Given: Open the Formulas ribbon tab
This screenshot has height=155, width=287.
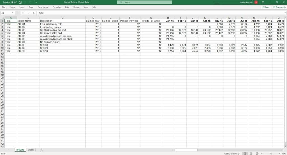Looking at the screenshot, I should (57, 7).
